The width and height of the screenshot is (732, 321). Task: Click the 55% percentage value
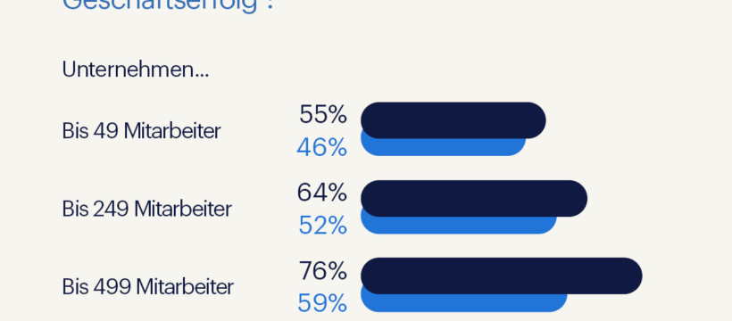click(323, 114)
